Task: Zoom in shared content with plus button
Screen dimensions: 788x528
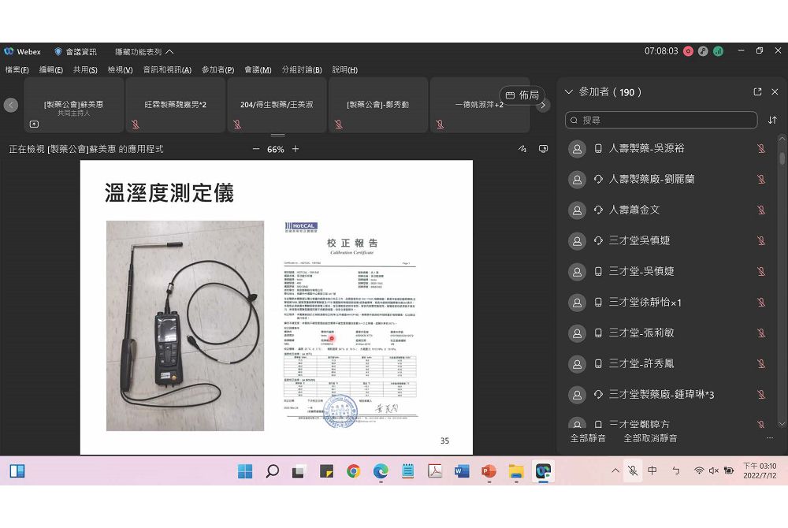Action: click(295, 149)
